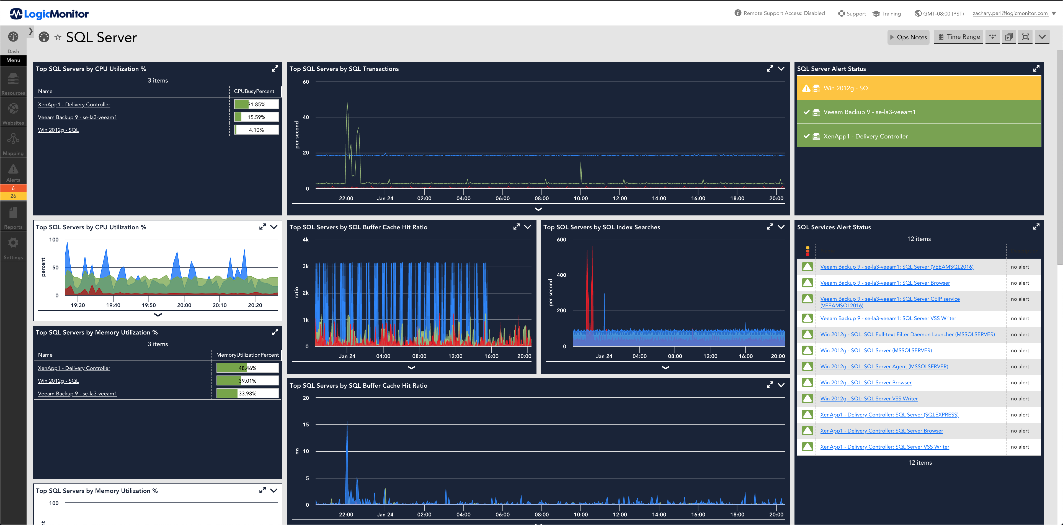Show legend under SQL Transactions graph

coord(538,209)
